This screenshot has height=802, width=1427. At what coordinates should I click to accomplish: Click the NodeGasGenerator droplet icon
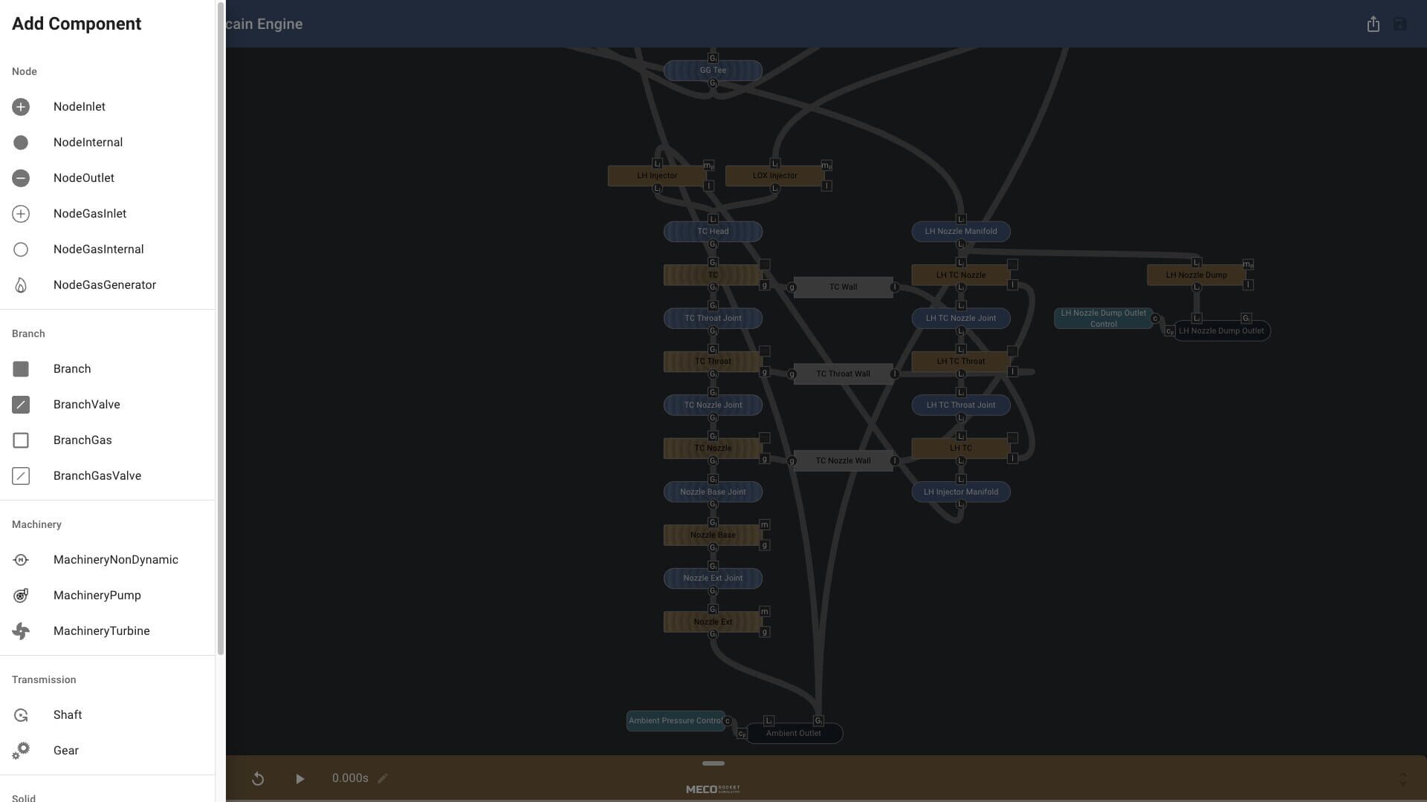(x=21, y=284)
